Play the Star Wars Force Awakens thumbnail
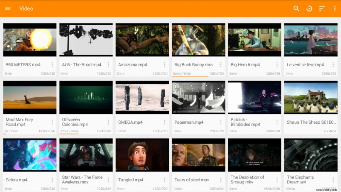 86,155
